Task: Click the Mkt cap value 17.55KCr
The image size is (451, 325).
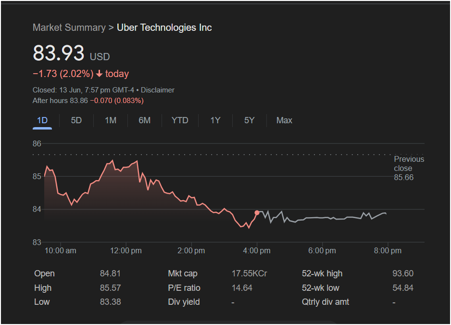Action: click(250, 273)
